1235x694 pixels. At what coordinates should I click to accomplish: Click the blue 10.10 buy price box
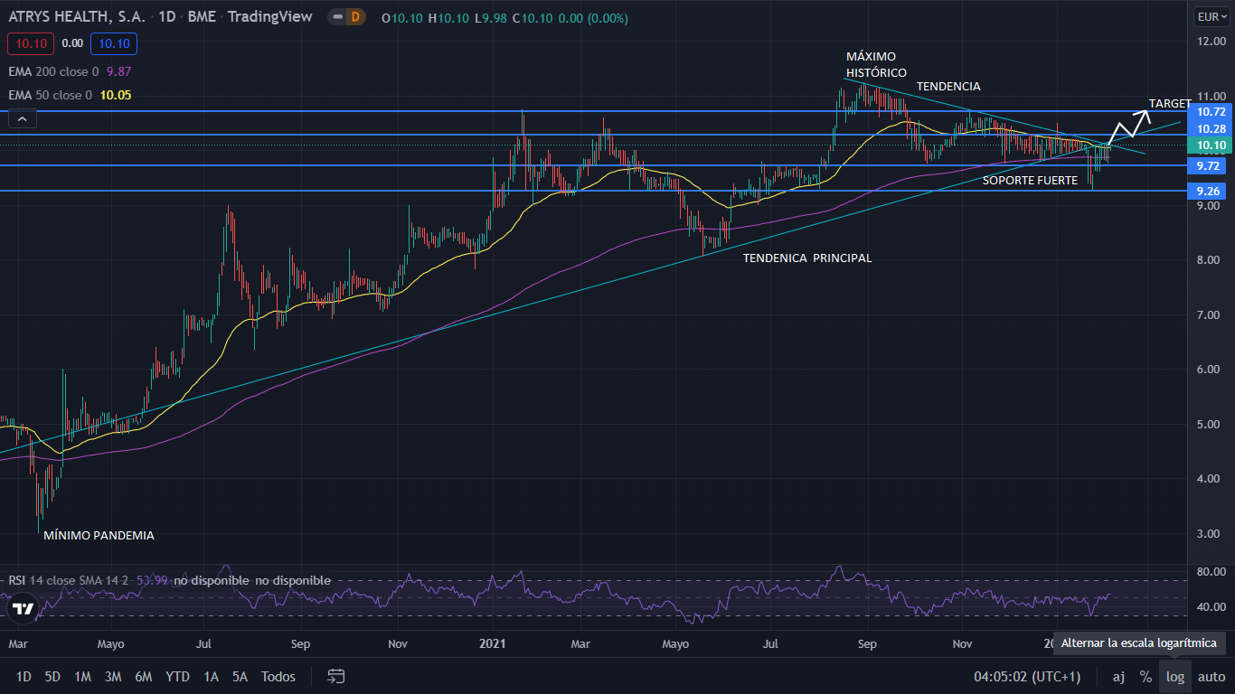coord(113,43)
